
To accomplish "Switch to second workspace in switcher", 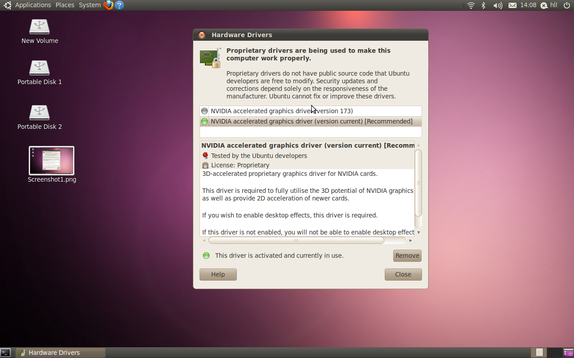I will [x=555, y=353].
